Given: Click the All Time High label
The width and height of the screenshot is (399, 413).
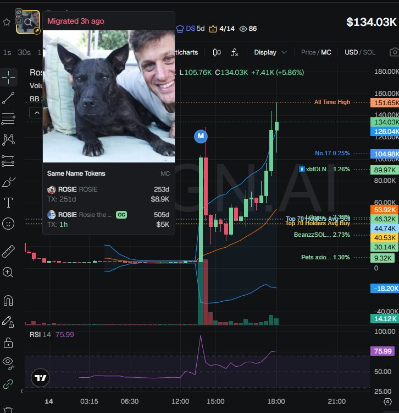Looking at the screenshot, I should [332, 102].
